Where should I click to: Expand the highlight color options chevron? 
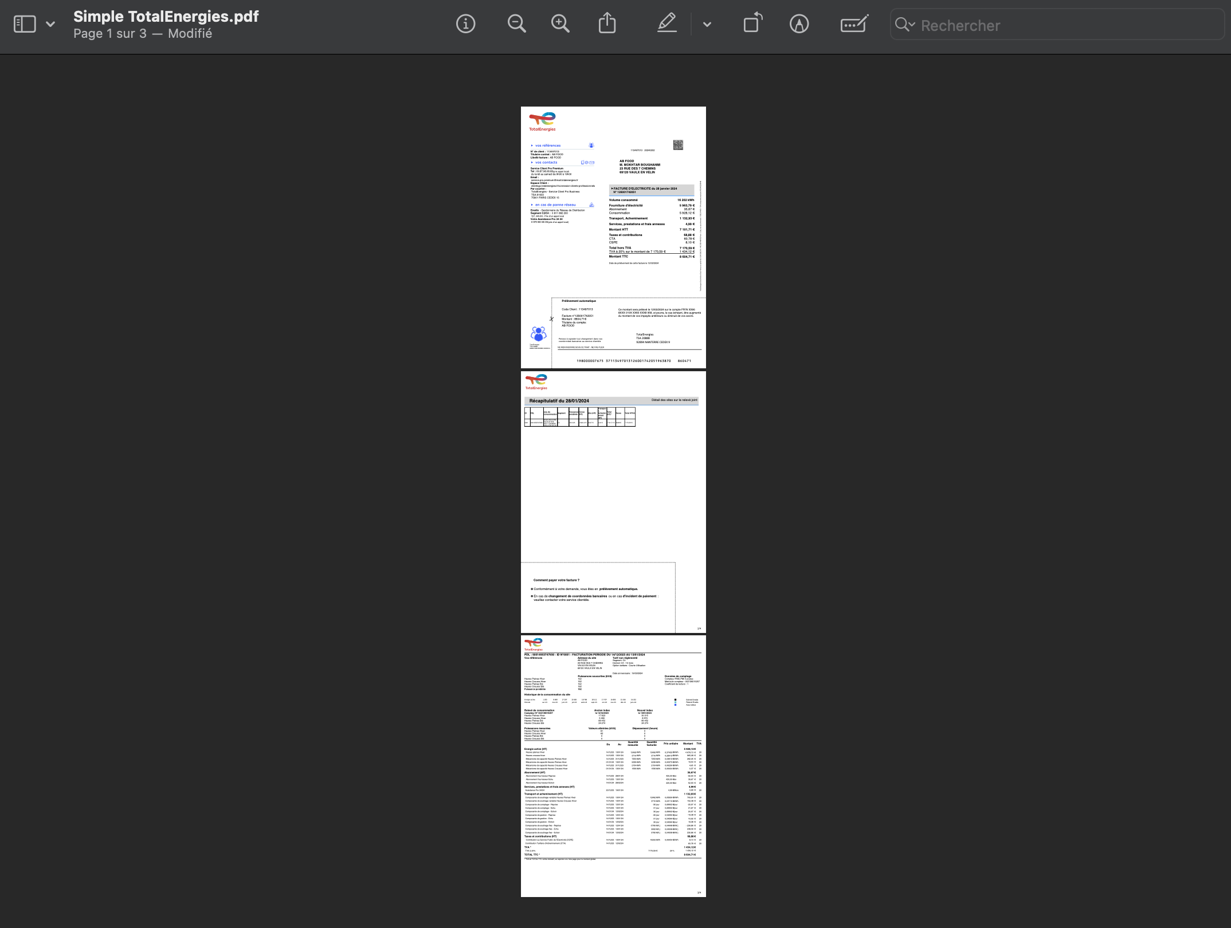point(707,24)
